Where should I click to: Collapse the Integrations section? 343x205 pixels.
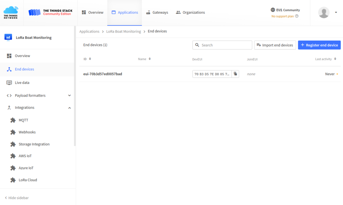(x=69, y=108)
